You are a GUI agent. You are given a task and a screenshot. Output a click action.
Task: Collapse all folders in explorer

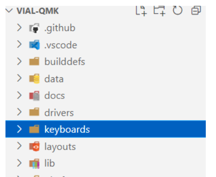pos(196,10)
